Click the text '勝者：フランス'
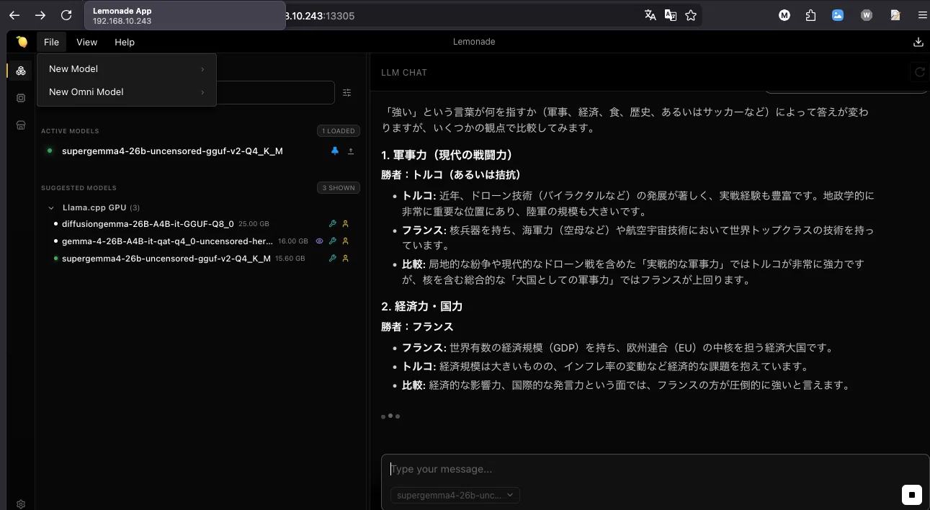This screenshot has height=510, width=930. point(417,326)
